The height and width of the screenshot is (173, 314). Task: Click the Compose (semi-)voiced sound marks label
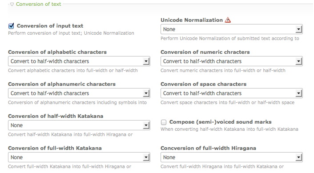(x=220, y=122)
